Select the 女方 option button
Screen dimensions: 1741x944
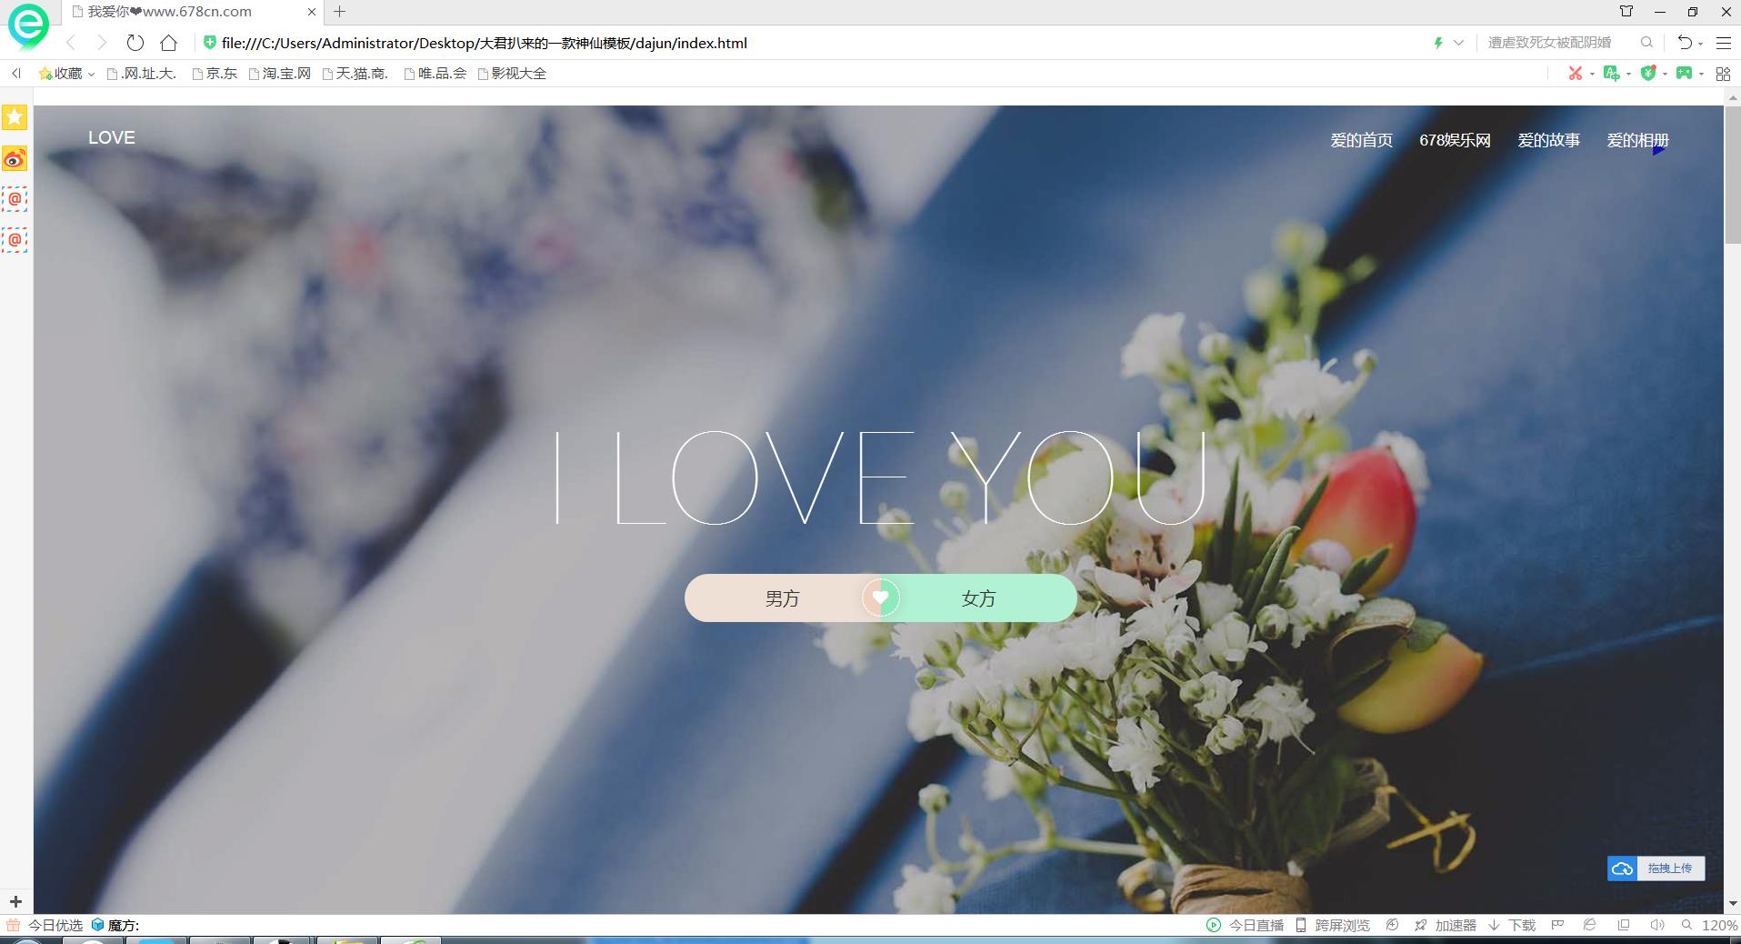[x=979, y=598]
